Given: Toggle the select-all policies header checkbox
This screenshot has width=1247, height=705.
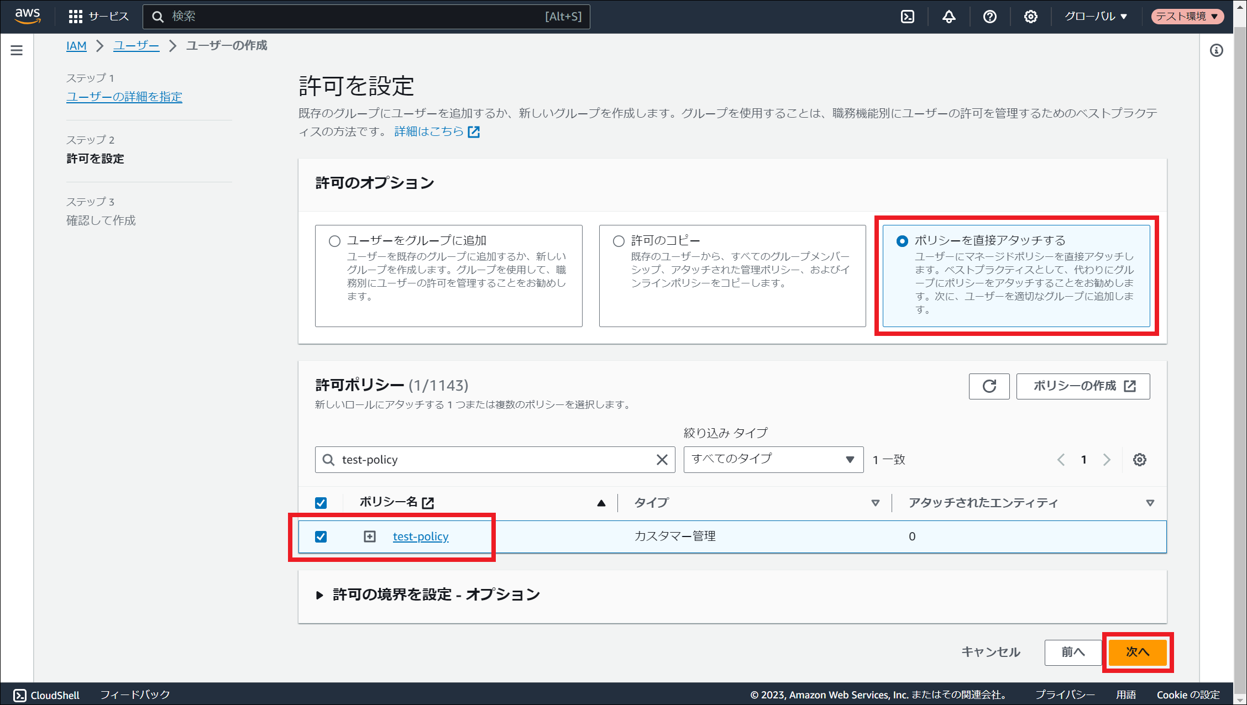Looking at the screenshot, I should pyautogui.click(x=321, y=503).
